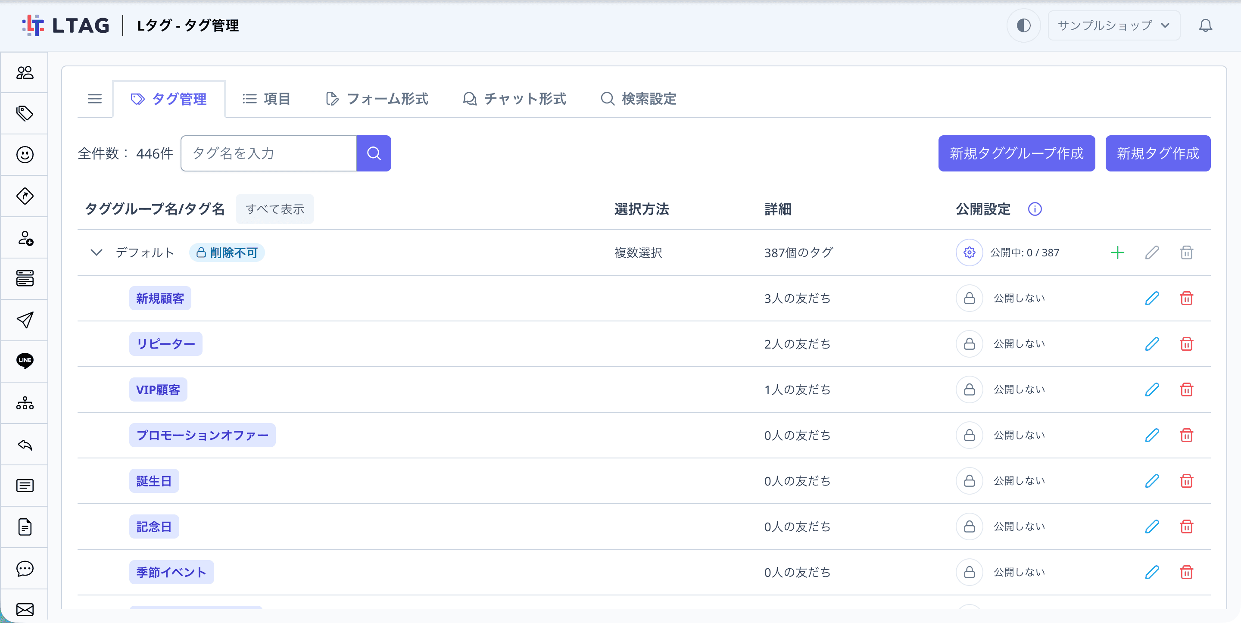The image size is (1241, 623).
Task: Edit the VIP顧客 tag
Action: 1151,389
